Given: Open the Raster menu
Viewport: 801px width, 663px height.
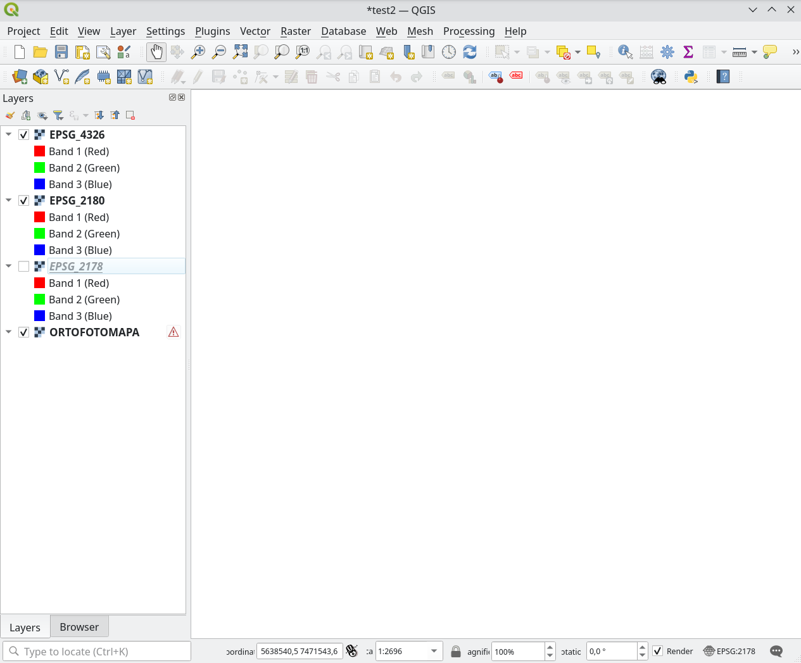Looking at the screenshot, I should [295, 31].
